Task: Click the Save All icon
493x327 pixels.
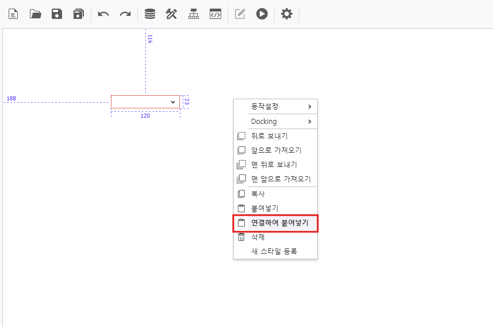Action: (x=79, y=14)
